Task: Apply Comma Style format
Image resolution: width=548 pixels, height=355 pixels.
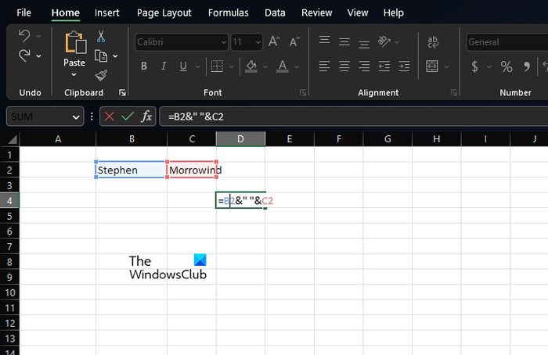Action: [527, 66]
